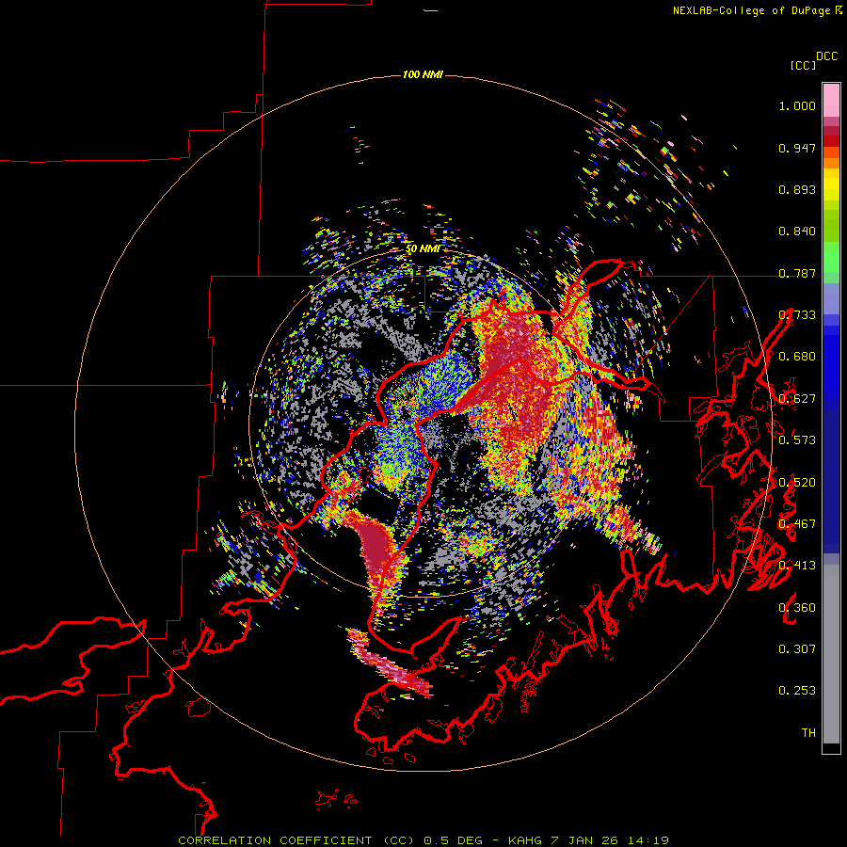Click the 100 NMI range ring label

[423, 74]
